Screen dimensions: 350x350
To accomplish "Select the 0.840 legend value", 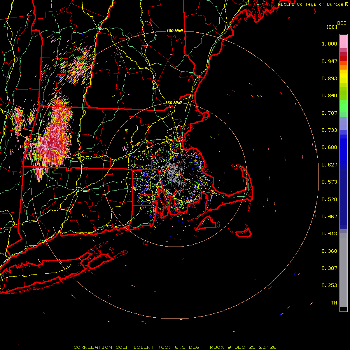I will (x=329, y=96).
